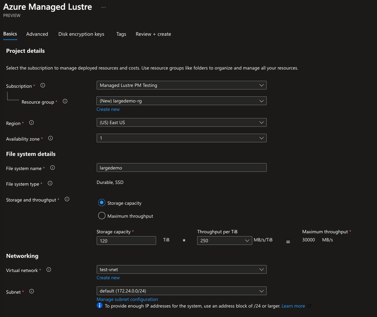The image size is (377, 317).
Task: Open the Resource group dropdown
Action: (181, 101)
